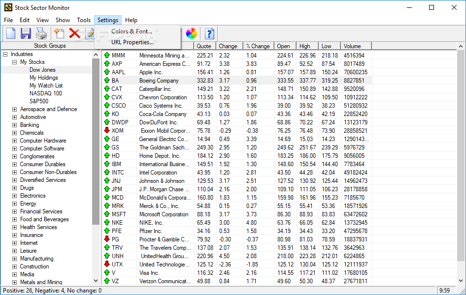Viewport: 466px width, 295px height.
Task: Open the View menu
Action: pyautogui.click(x=42, y=20)
